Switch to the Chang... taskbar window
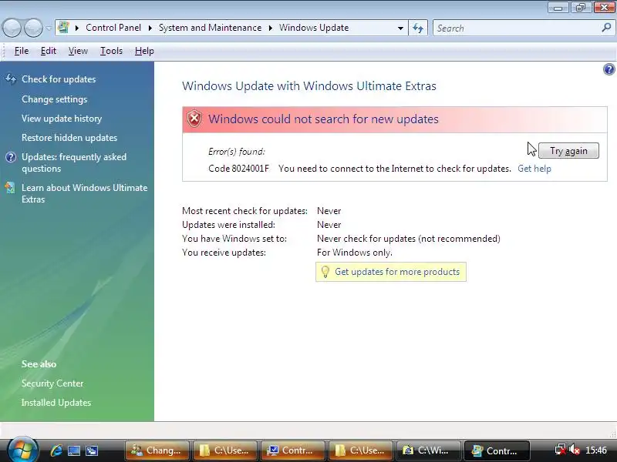The image size is (617, 462). pos(157,450)
